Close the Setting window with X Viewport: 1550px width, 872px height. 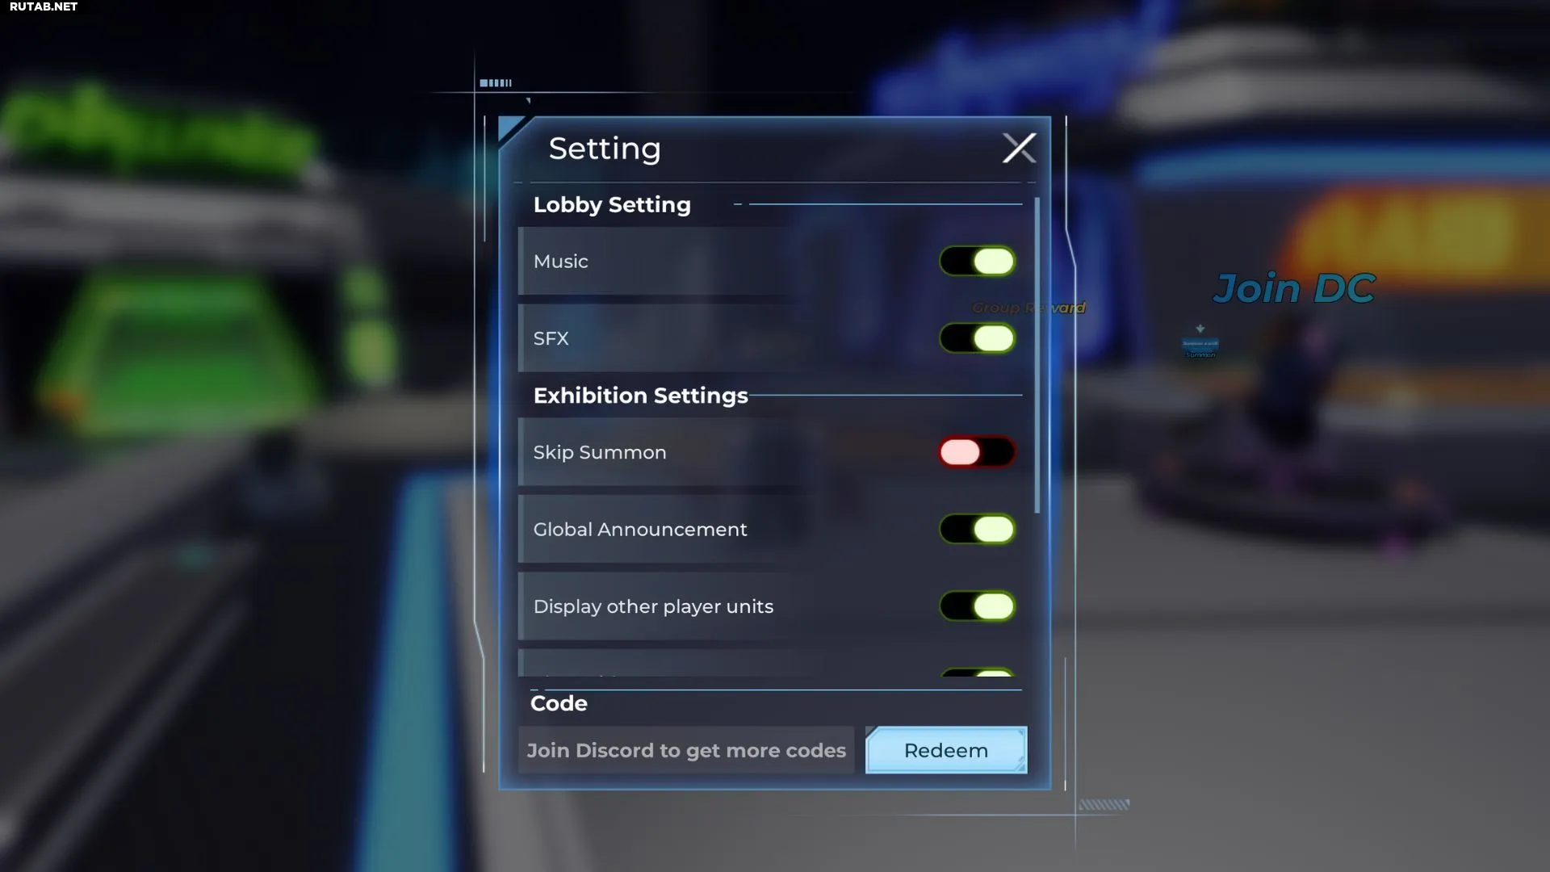(x=1019, y=149)
